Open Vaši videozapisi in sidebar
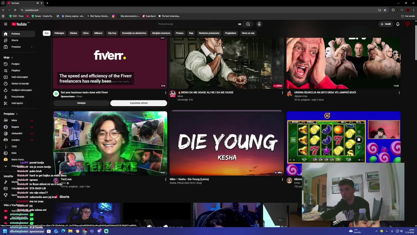Screen dimensions: 417x235 tap(18, 77)
